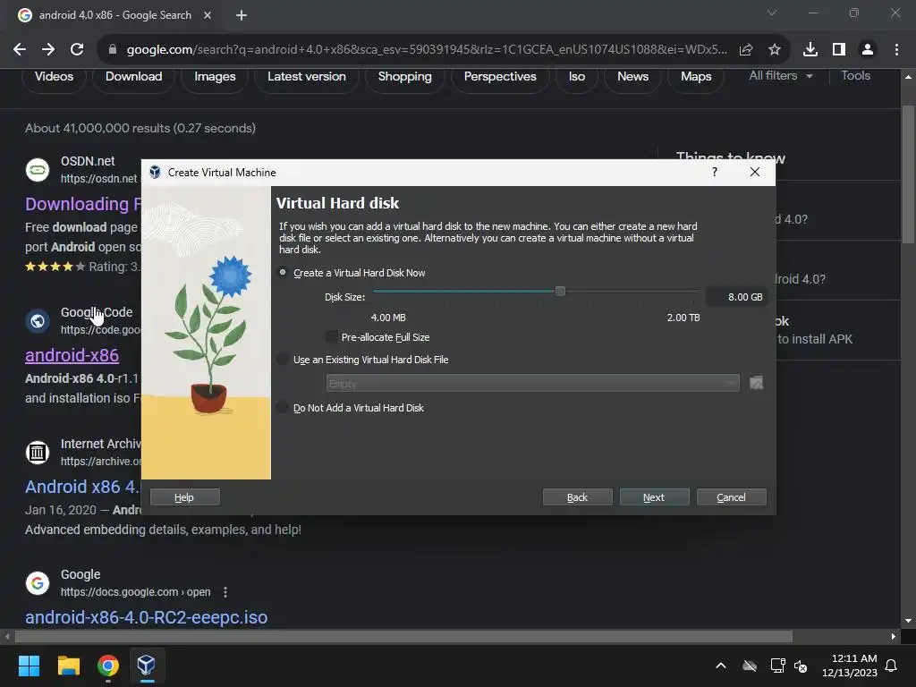
Task: Open the notifications bell in taskbar
Action: [x=891, y=666]
